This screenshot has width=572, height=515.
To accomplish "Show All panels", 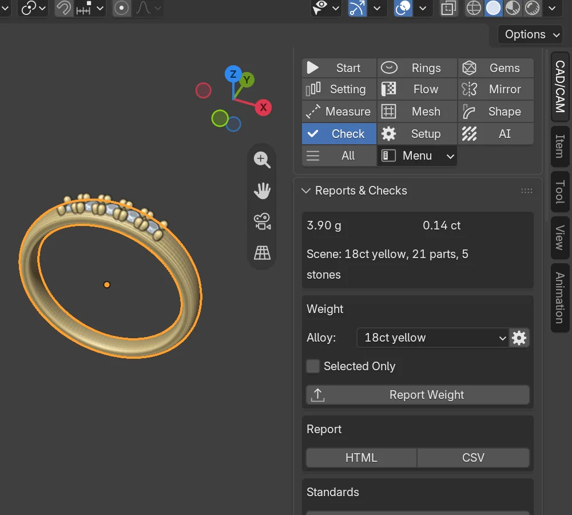I will (x=339, y=156).
